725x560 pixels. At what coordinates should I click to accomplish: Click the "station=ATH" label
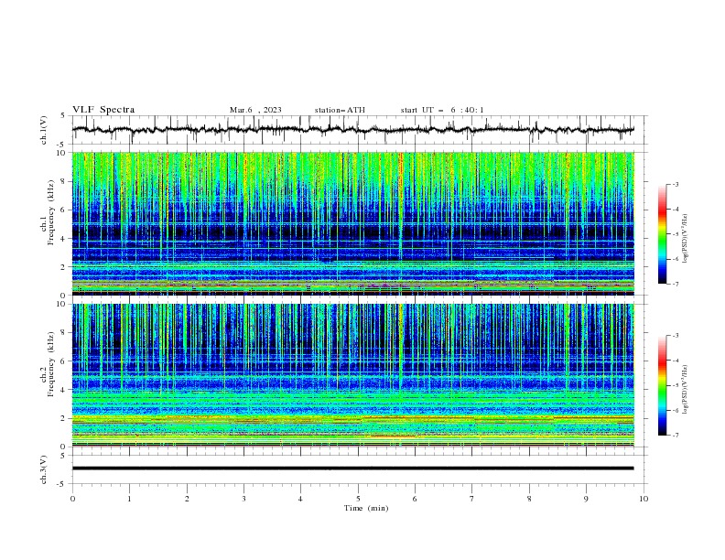340,110
